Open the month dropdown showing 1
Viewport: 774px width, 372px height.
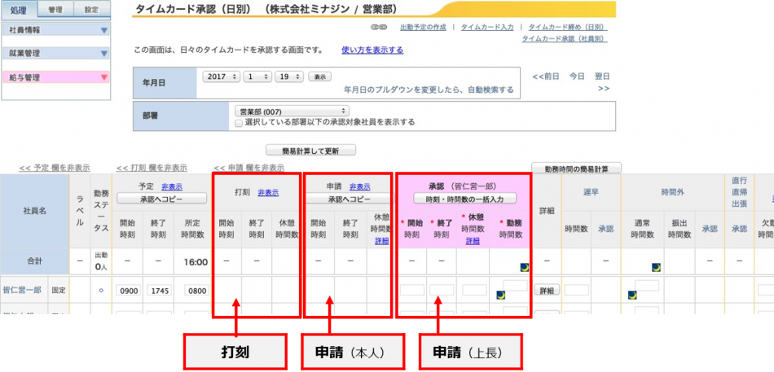(x=257, y=77)
